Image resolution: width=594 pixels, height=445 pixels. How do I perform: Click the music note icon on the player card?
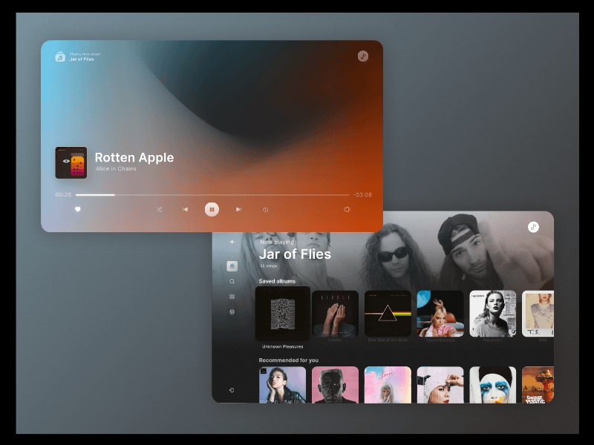click(x=363, y=56)
